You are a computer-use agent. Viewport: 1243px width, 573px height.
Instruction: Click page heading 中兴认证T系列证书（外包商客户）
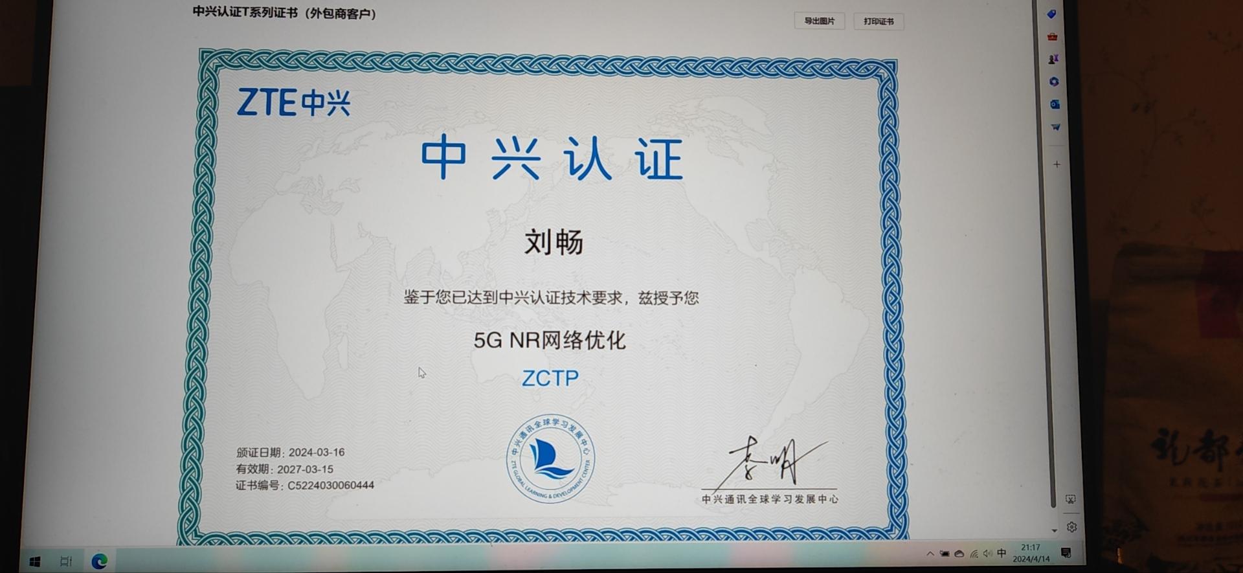click(285, 13)
